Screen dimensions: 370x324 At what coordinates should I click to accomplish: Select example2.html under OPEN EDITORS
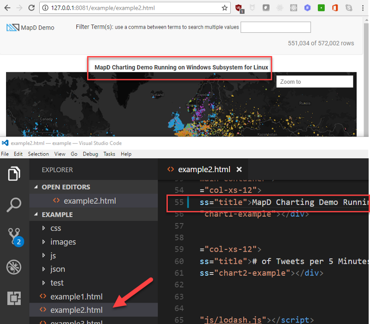tap(93, 201)
